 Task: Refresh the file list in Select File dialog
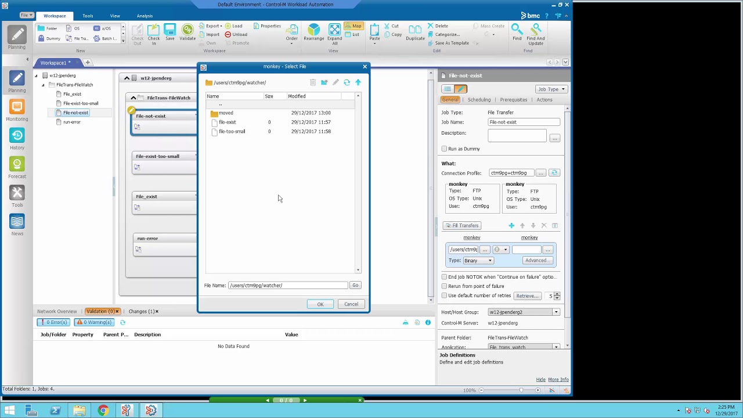point(347,82)
